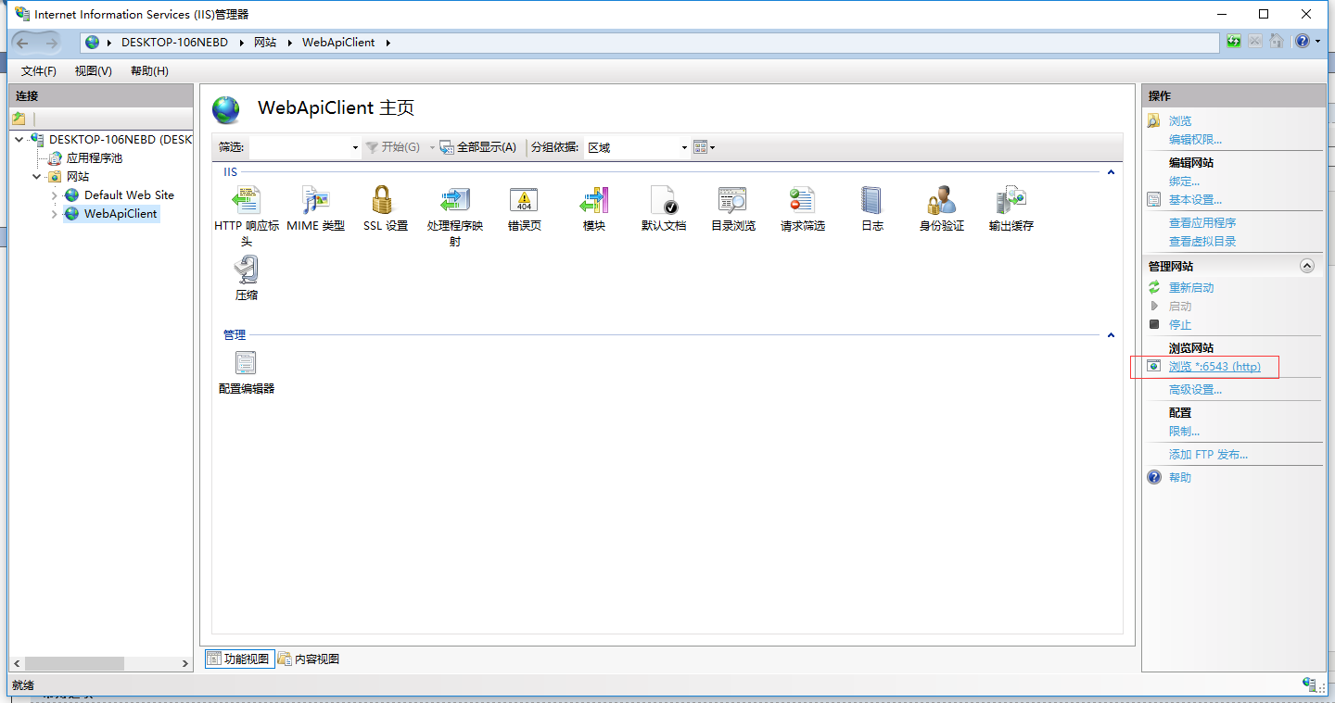Collapse the 管理网站 actions section

tap(1307, 266)
